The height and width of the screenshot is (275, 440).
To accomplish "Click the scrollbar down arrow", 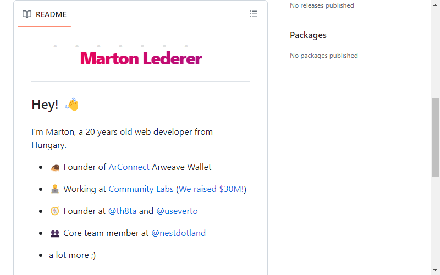I will click(435, 270).
